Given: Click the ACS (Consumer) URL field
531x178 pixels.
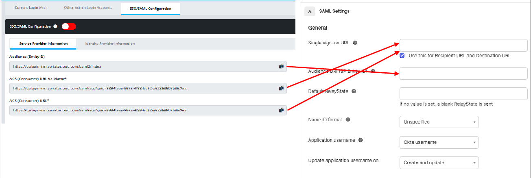Looking at the screenshot, I should 148,110.
